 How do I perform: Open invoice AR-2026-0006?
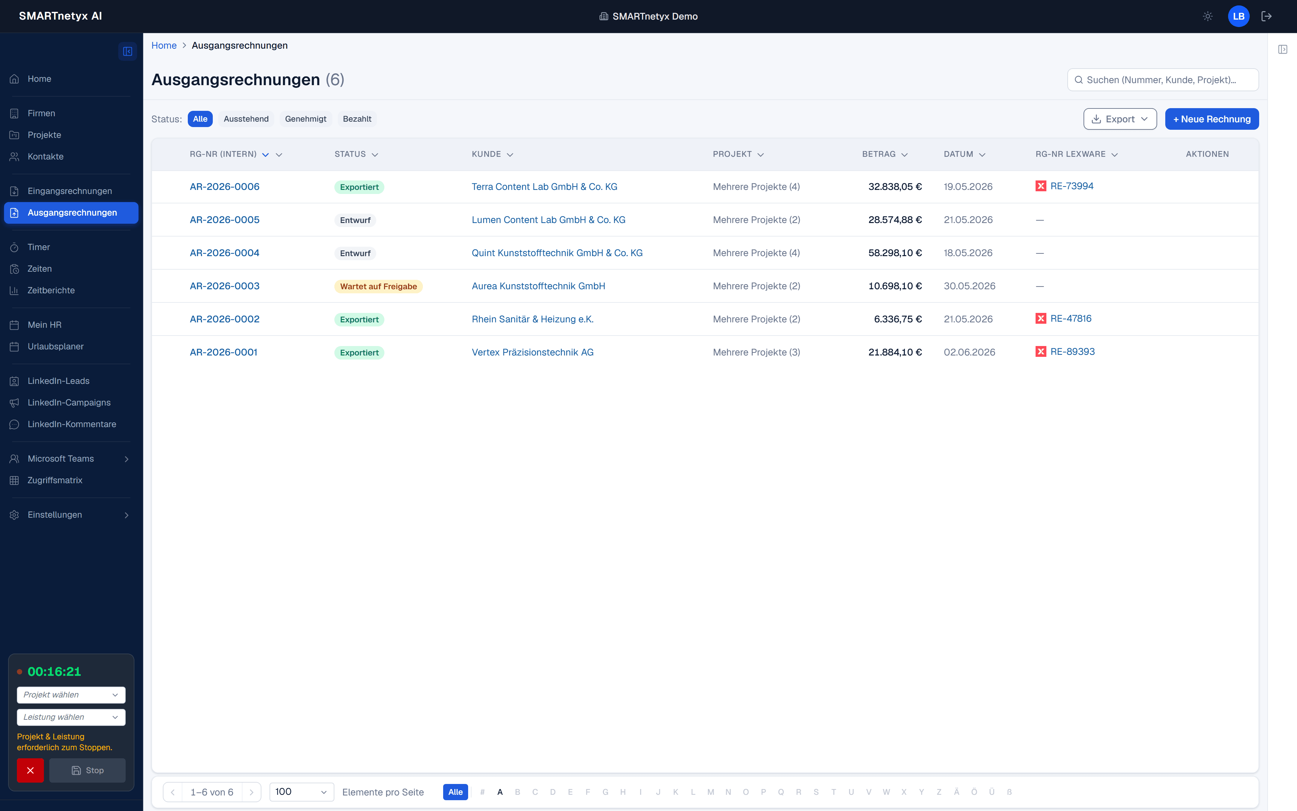tap(225, 187)
